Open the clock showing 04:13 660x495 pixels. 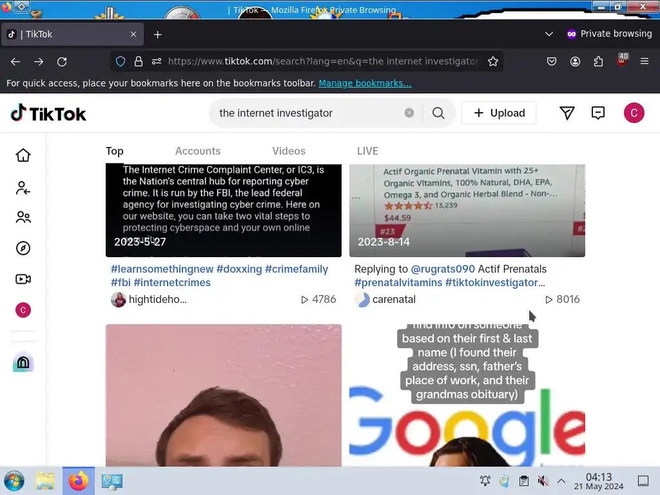(599, 481)
